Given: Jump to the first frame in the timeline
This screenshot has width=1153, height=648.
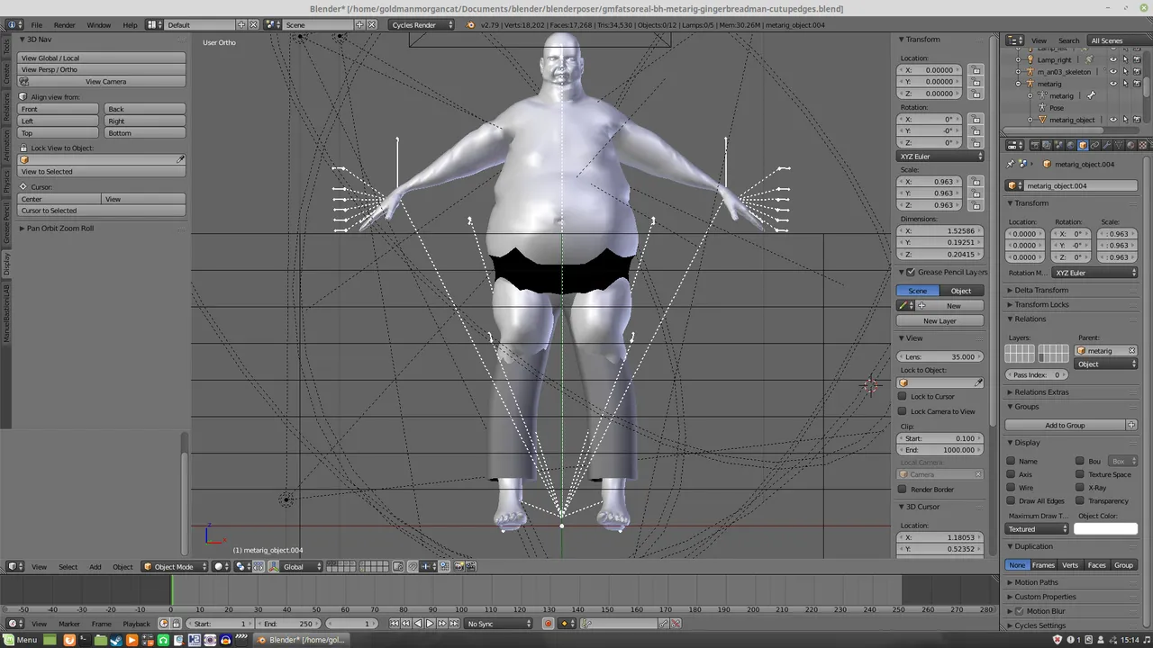Looking at the screenshot, I should (394, 624).
